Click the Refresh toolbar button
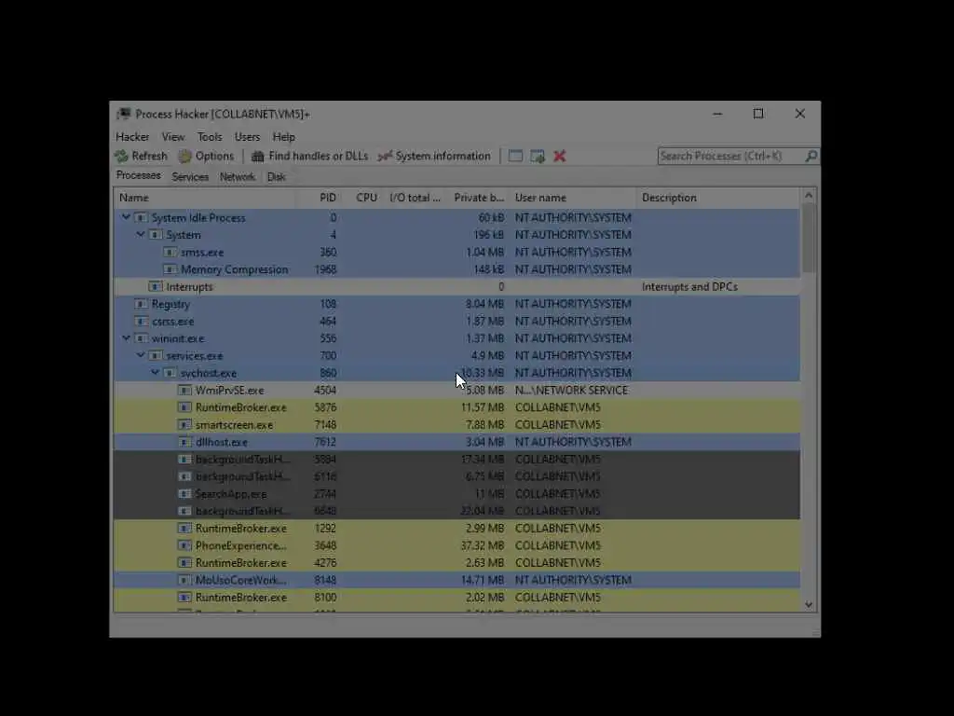Screen dimensions: 954x716 (141, 157)
